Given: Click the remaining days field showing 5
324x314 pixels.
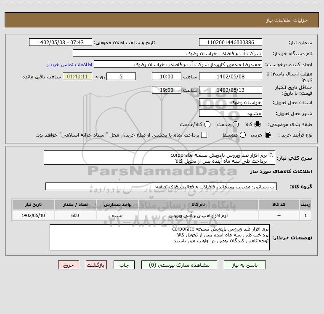Looking at the screenshot, I should point(121,76).
